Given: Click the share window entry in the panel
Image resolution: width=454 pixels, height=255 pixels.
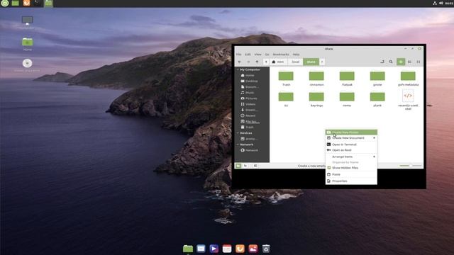Looking at the screenshot, I should [x=48, y=3].
